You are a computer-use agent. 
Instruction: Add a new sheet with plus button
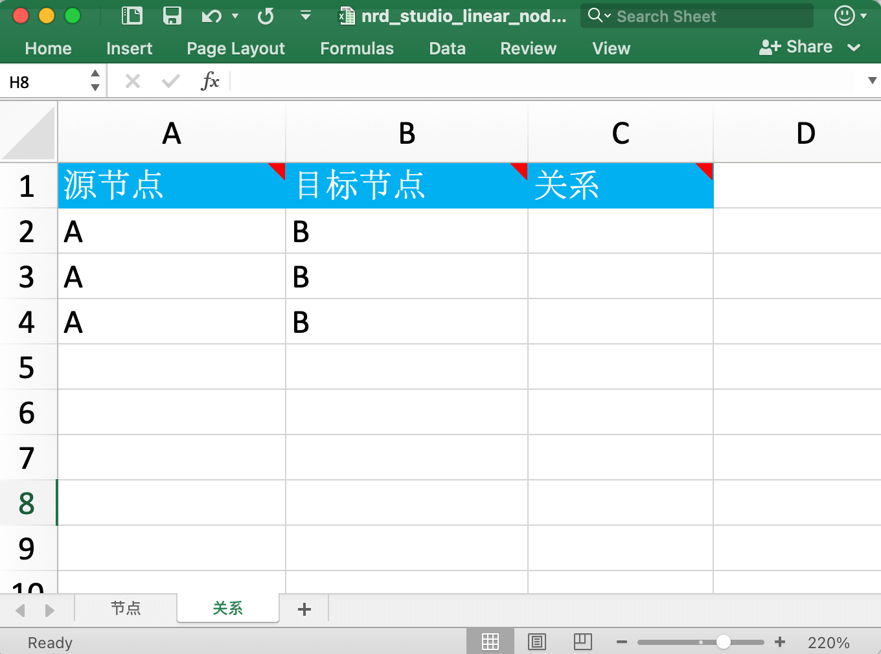(x=304, y=609)
